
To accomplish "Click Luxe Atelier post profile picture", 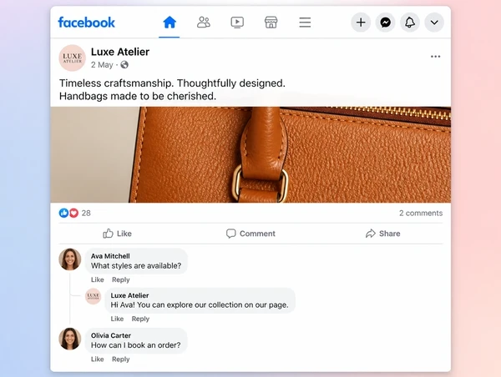I will click(x=72, y=58).
